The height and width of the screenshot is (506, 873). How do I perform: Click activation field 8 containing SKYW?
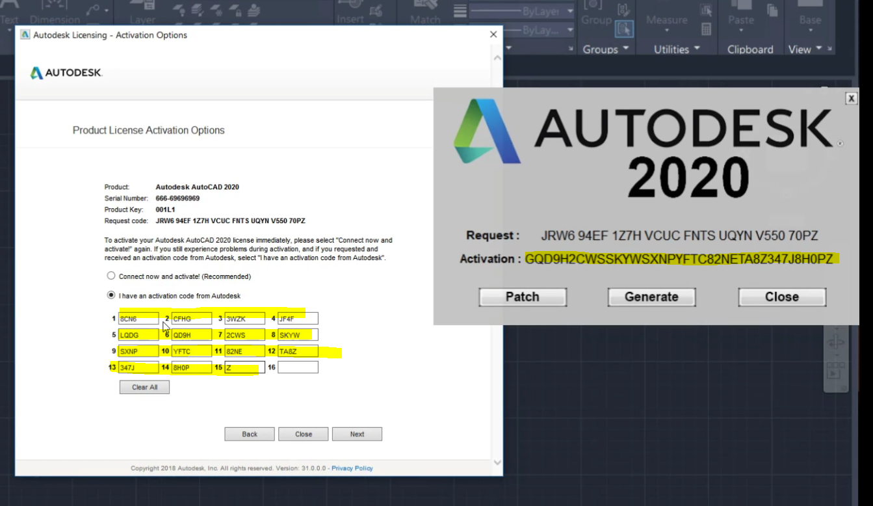pyautogui.click(x=298, y=335)
